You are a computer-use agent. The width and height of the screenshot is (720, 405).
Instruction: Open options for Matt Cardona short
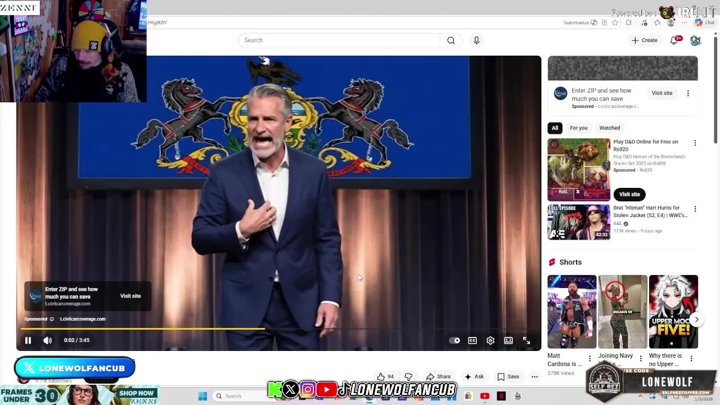pyautogui.click(x=589, y=359)
